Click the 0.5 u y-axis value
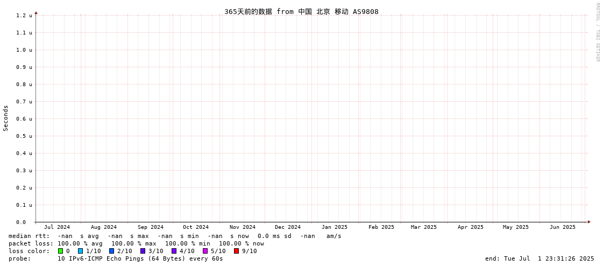 [24, 136]
